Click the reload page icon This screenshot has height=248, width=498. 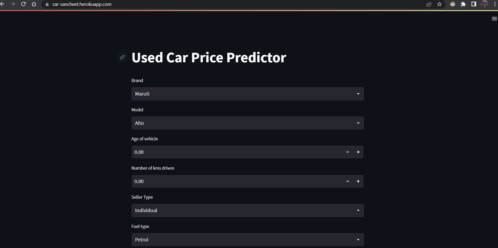coord(23,4)
